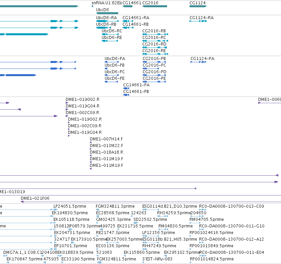This screenshot has height=264, width=281.
Task: Click the snRNA:U1:82Eb gene label
Action: click(107, 3)
